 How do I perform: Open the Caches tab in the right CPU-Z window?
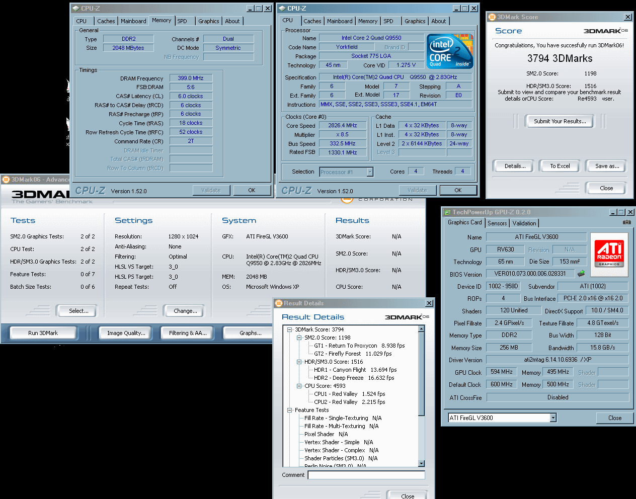pos(312,21)
